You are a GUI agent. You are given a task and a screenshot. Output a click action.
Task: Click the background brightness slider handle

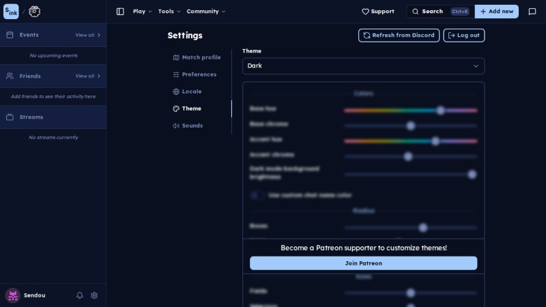(472, 175)
